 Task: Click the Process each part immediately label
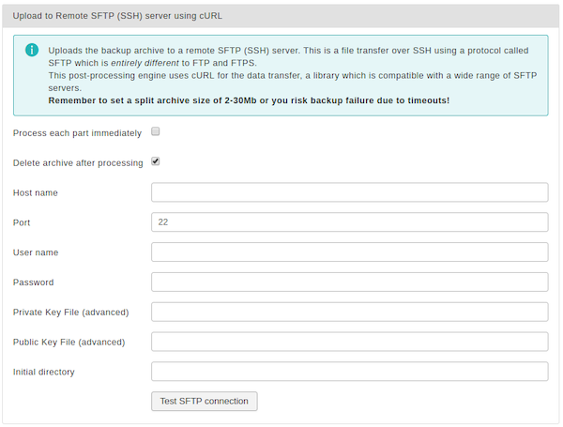[x=77, y=133]
